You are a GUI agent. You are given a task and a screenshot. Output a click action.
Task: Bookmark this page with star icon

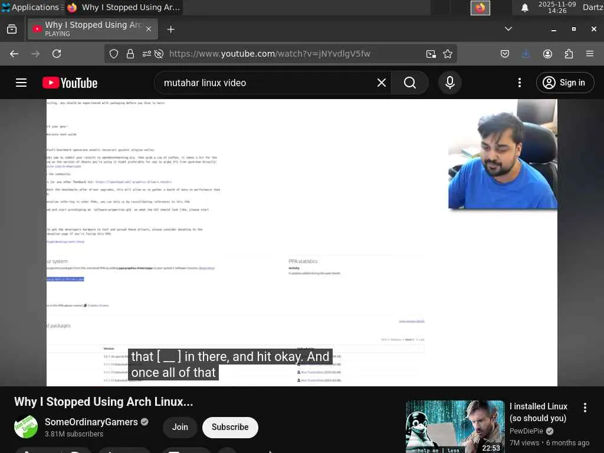(448, 54)
